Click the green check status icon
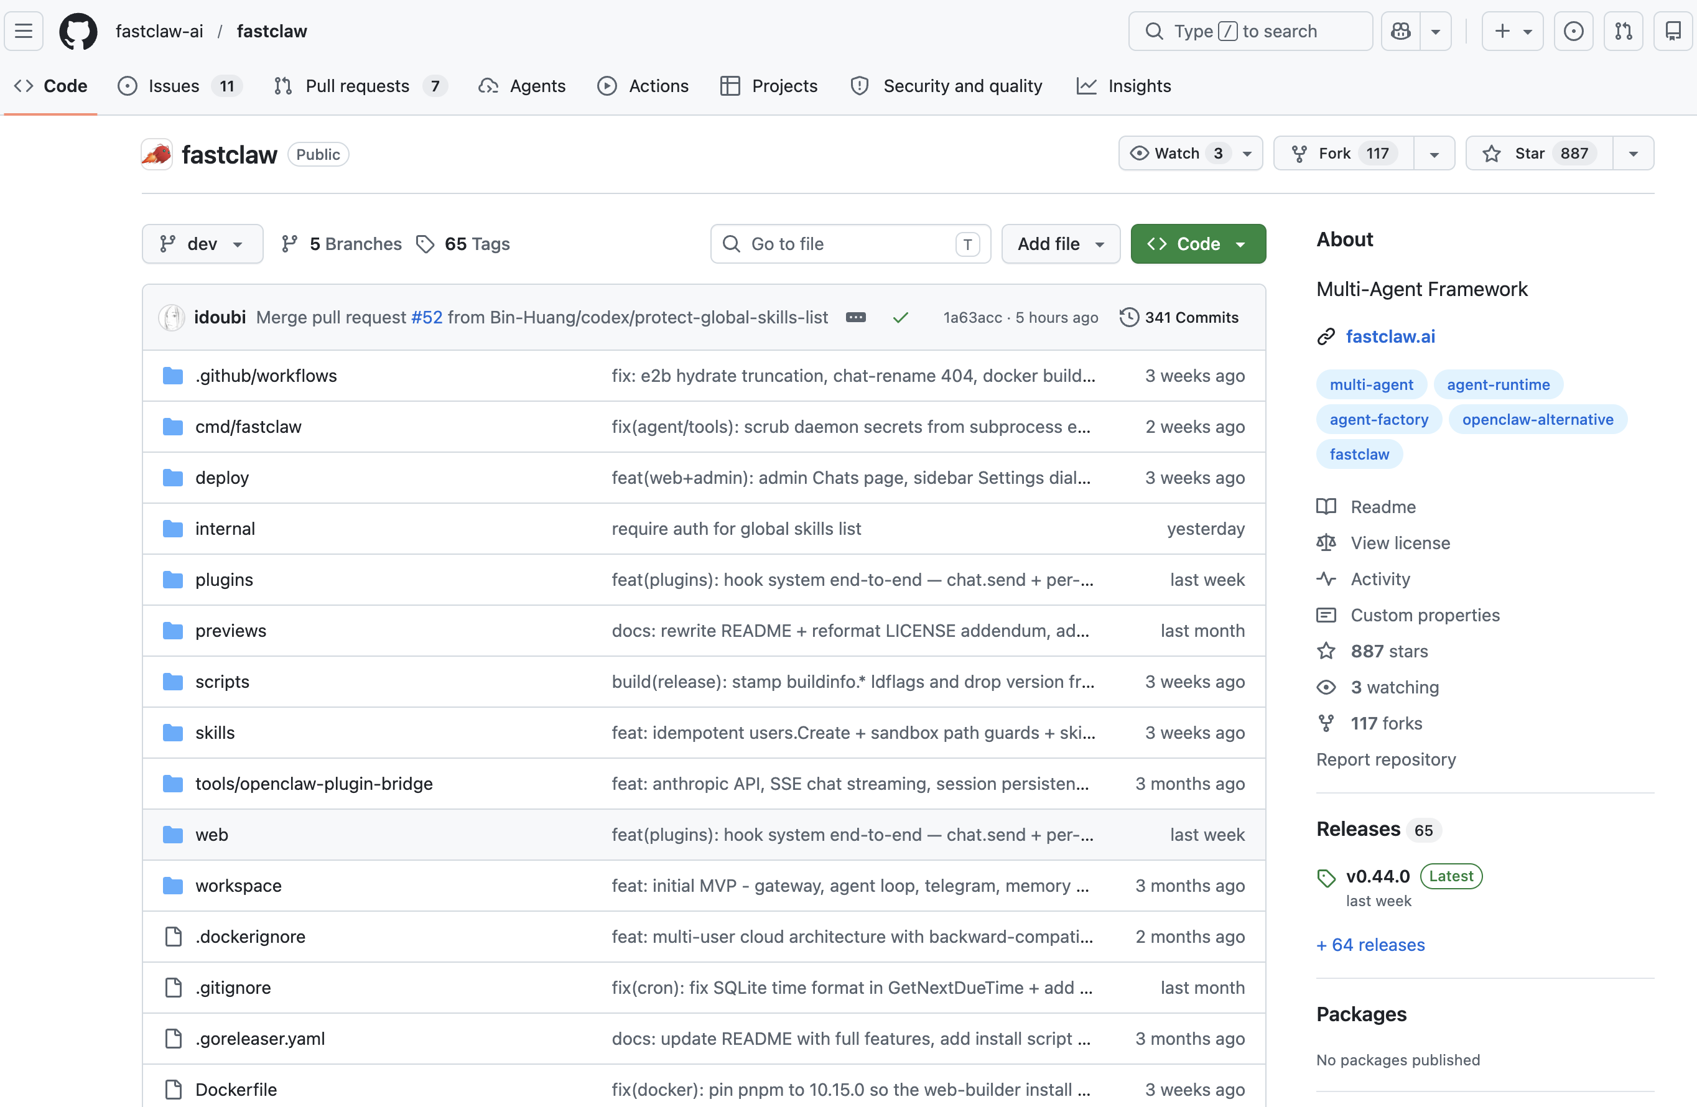 pos(901,318)
